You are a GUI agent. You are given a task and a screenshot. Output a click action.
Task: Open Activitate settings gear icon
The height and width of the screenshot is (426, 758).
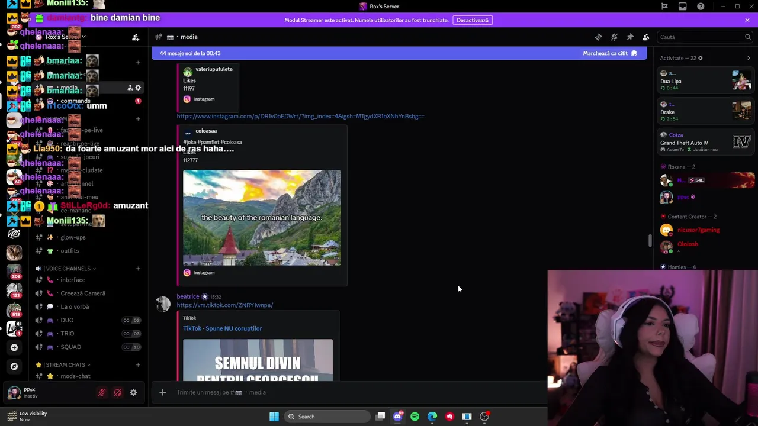(x=700, y=58)
